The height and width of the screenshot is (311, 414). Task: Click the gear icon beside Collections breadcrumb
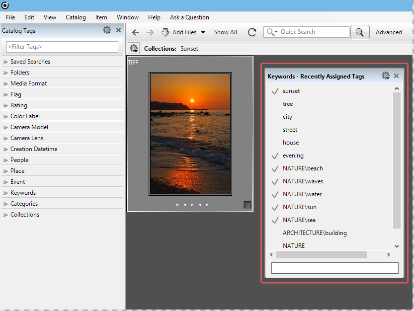pyautogui.click(x=133, y=48)
